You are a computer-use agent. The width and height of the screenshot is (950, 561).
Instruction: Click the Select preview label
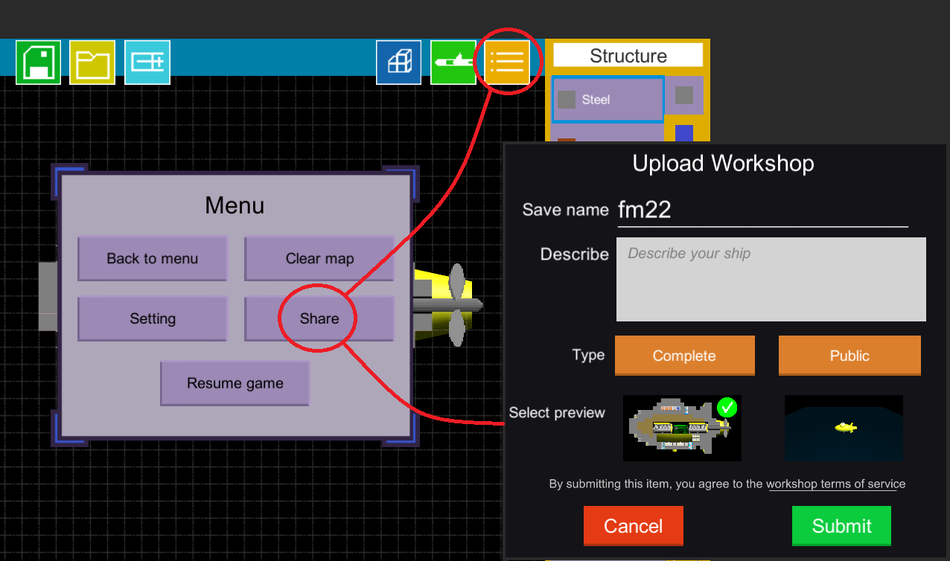[x=557, y=413]
